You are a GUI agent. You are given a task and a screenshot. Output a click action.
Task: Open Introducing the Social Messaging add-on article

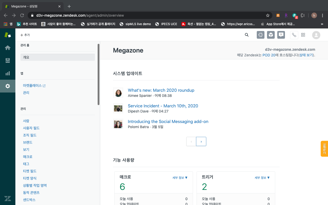point(168,121)
